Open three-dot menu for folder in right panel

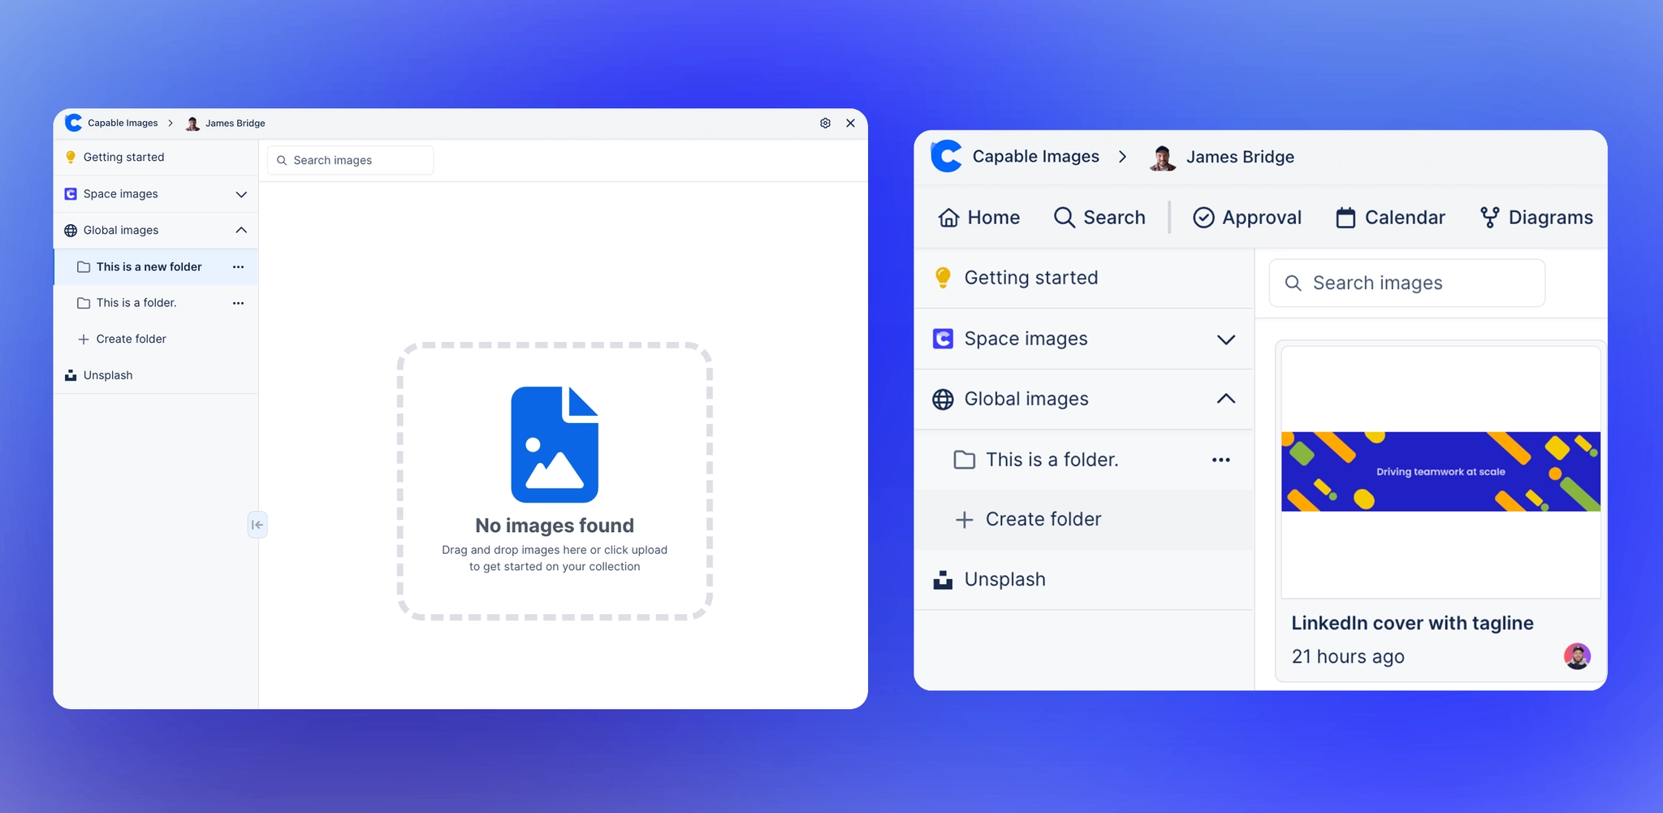point(1220,460)
